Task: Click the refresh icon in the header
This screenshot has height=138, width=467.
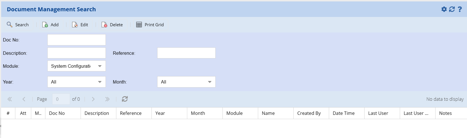Action: click(452, 9)
